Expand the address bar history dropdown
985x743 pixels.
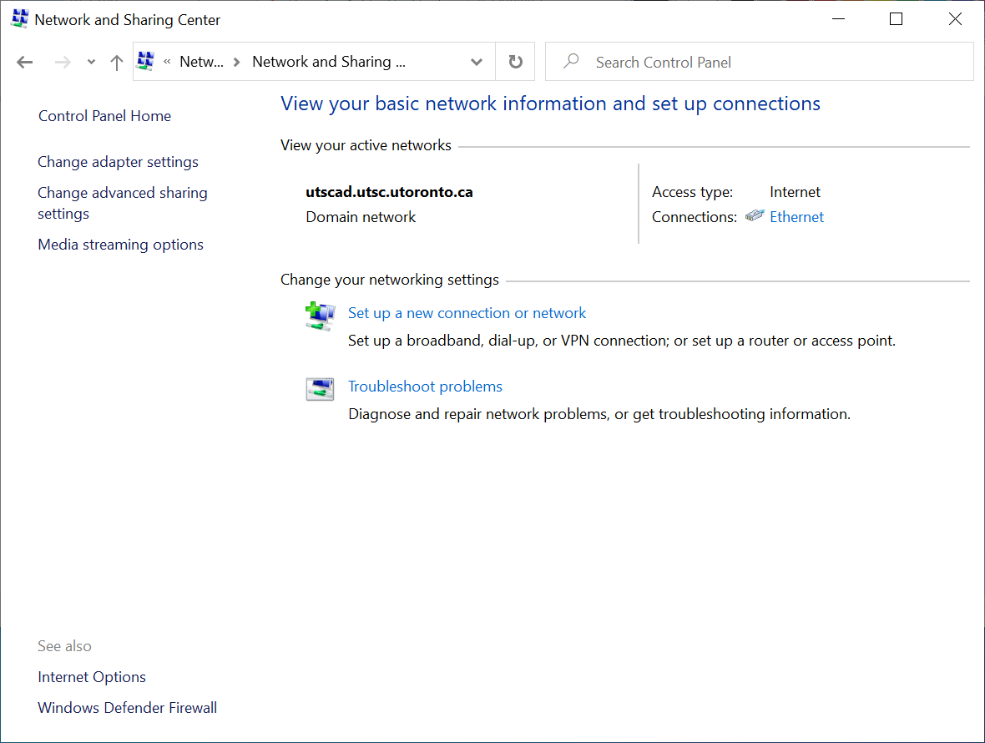click(x=477, y=62)
